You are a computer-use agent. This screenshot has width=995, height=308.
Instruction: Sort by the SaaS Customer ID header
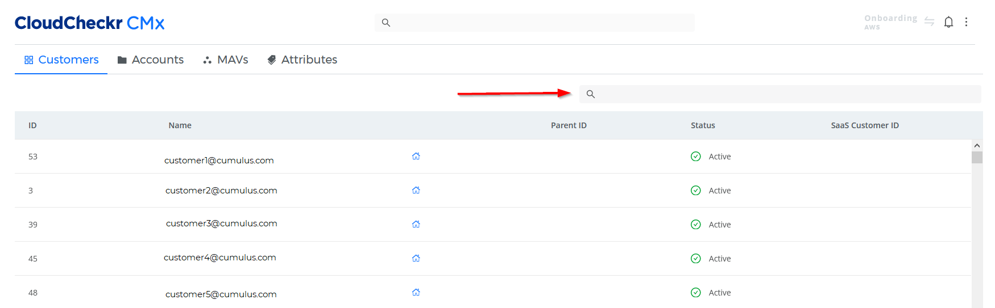pyautogui.click(x=865, y=125)
